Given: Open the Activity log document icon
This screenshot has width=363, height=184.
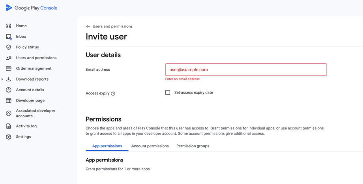Looking at the screenshot, I should pyautogui.click(x=9, y=126).
